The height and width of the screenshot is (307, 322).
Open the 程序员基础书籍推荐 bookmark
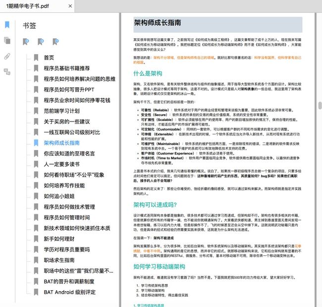click(67, 68)
